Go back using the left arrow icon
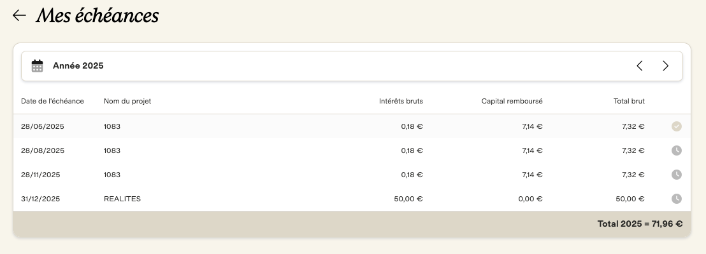 point(19,16)
